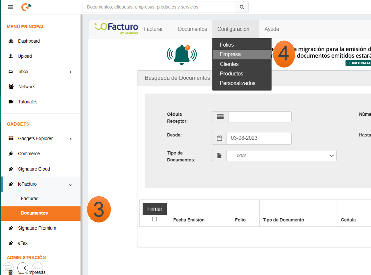The image size is (371, 275).
Task: Click the Gosocket logo
Action: click(26, 7)
